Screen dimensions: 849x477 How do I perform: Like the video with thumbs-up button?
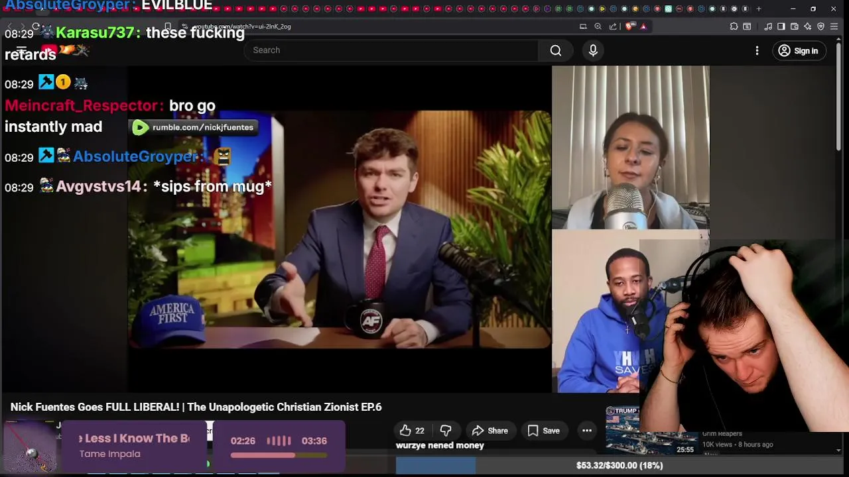point(412,431)
